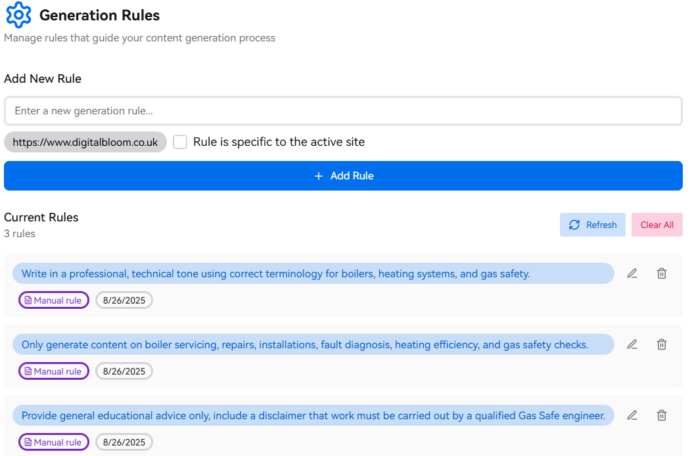Click the refresh arrows icon
Viewport: 692px width, 456px height.
574,225
